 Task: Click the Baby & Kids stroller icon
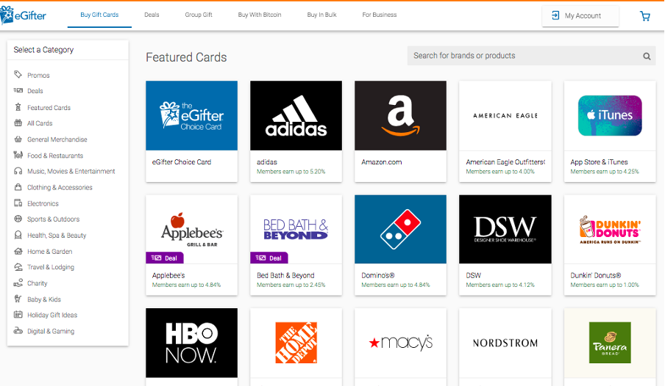[x=18, y=299]
